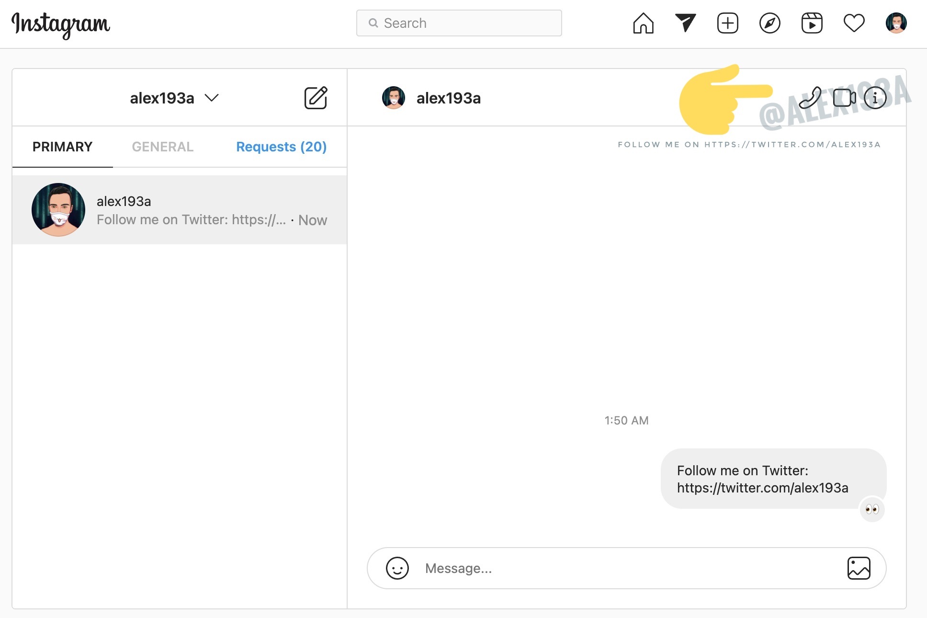
Task: Click the new post plus icon
Action: coord(727,23)
